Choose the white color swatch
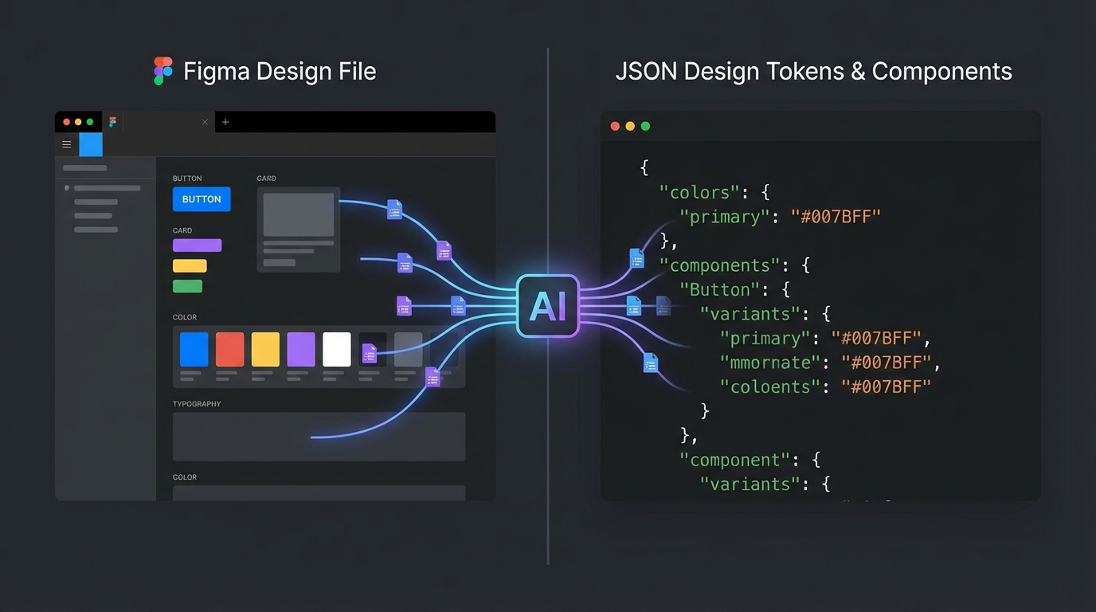This screenshot has width=1096, height=612. (x=336, y=349)
